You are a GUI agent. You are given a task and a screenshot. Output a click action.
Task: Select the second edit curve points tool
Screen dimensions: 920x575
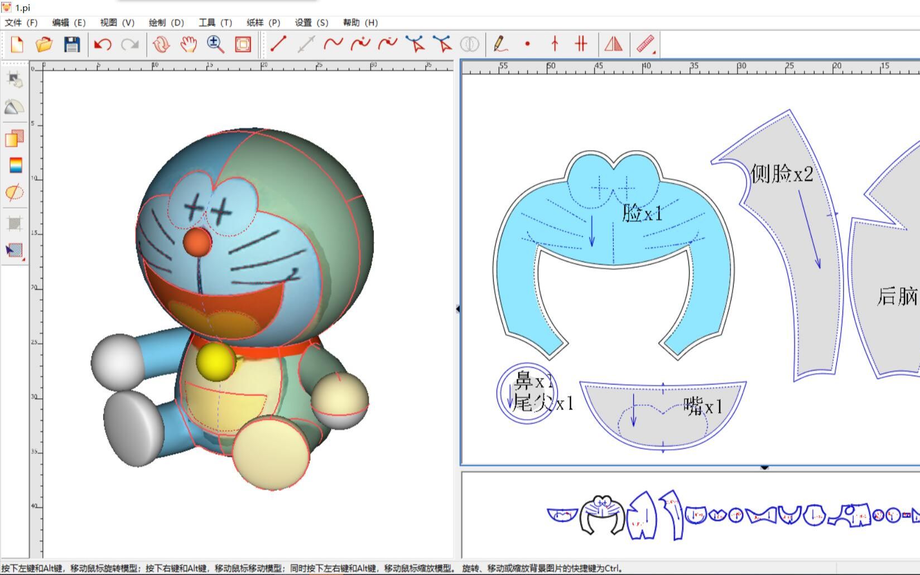click(442, 44)
